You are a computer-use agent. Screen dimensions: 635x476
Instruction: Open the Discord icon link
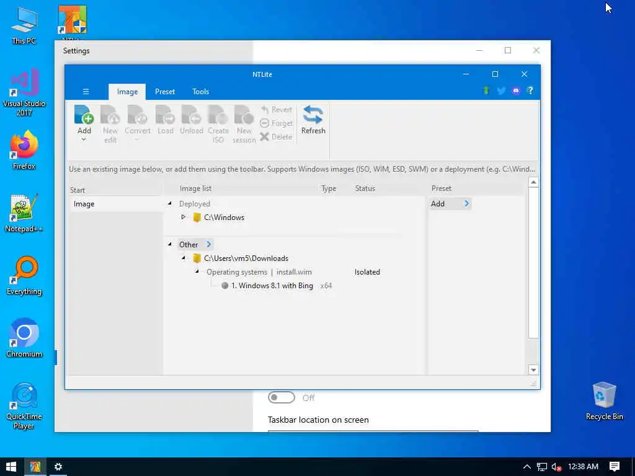[x=515, y=90]
